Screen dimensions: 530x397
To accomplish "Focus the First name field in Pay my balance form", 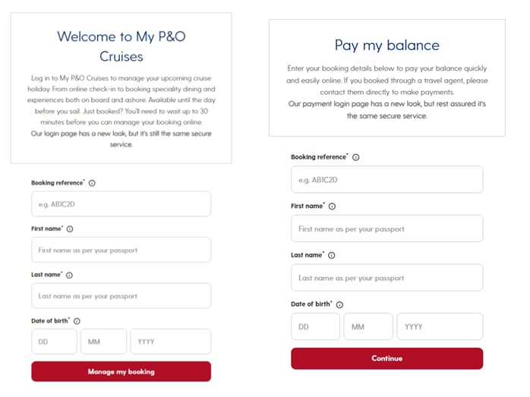I will (386, 228).
